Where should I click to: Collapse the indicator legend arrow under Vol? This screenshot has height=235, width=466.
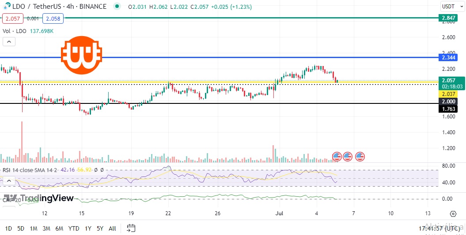(x=9, y=42)
